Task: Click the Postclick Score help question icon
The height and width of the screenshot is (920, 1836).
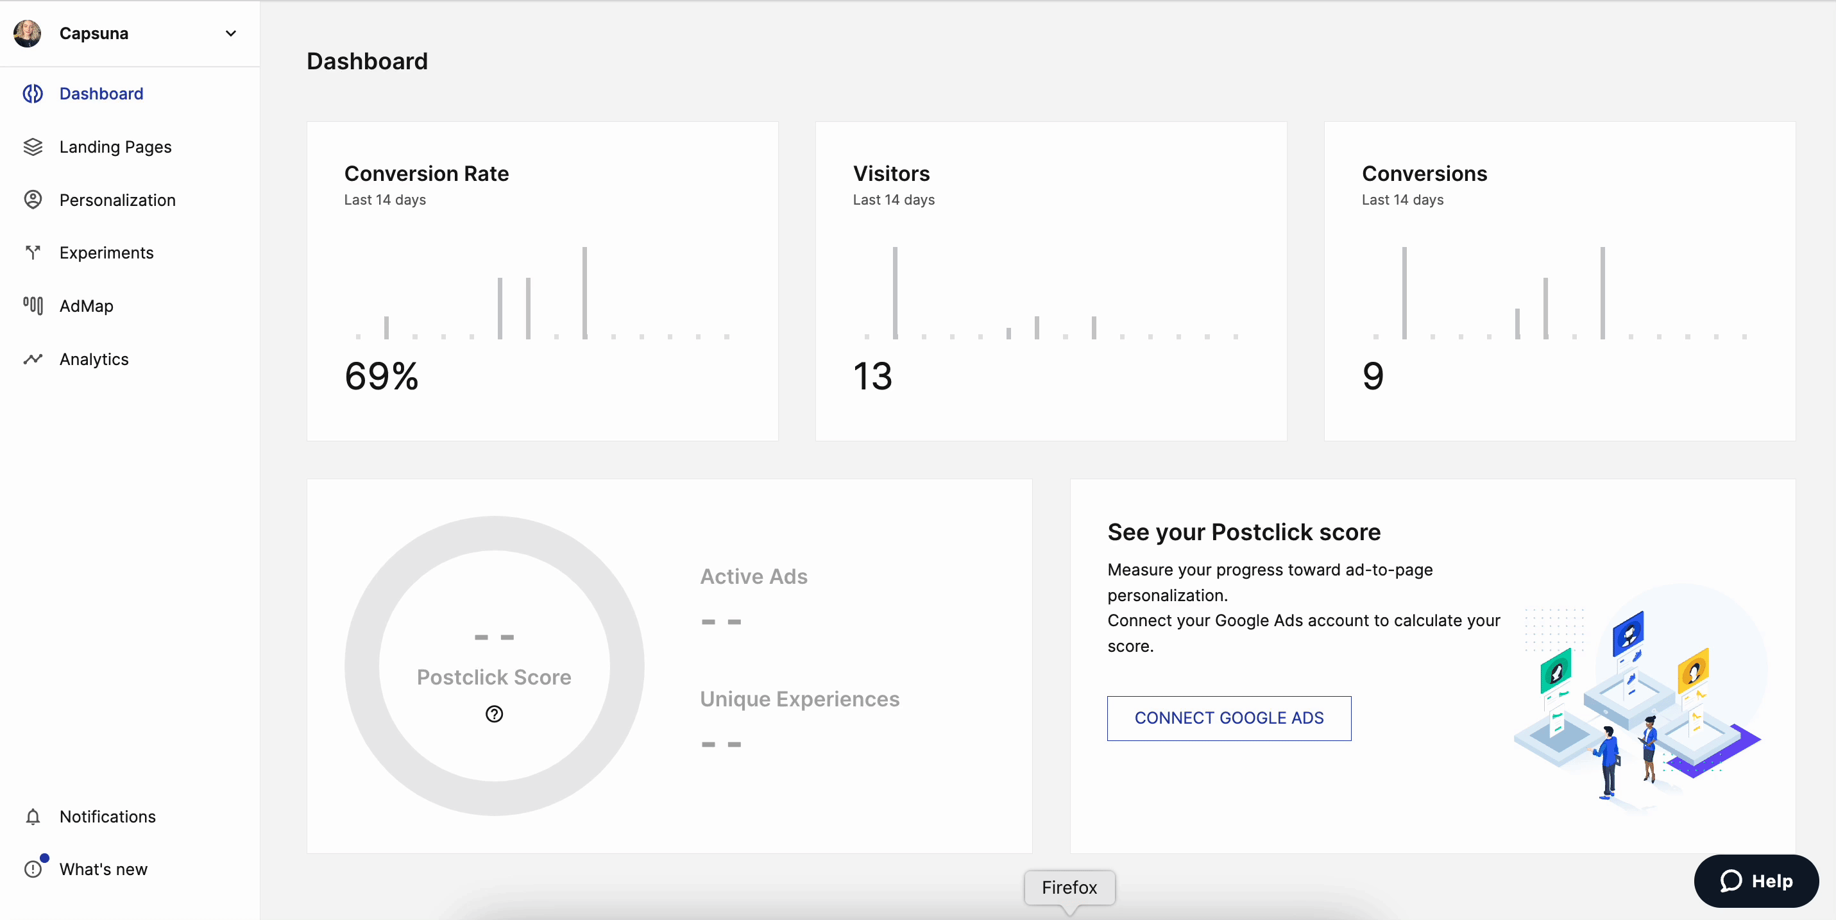Action: (494, 714)
